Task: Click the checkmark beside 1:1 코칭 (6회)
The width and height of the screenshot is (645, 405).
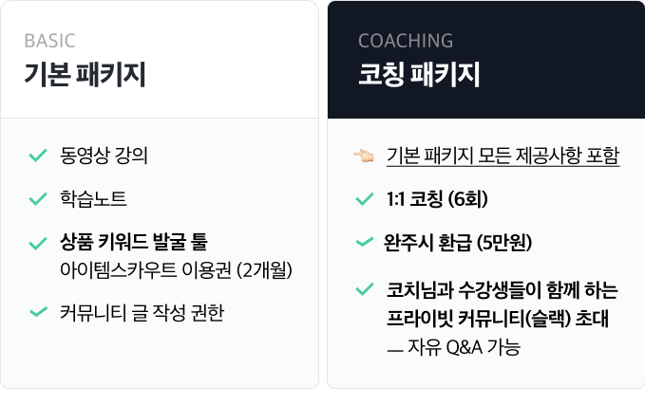Action: 365,199
